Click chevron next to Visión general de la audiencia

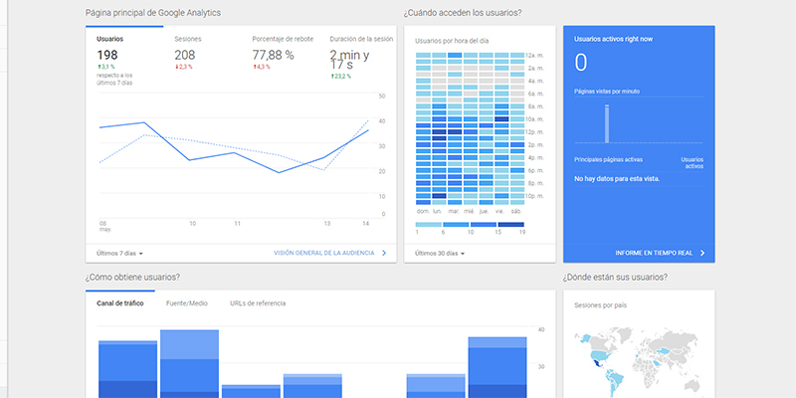click(384, 253)
